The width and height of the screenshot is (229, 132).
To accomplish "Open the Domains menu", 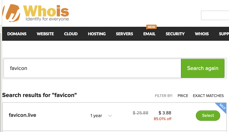I will pyautogui.click(x=17, y=34).
